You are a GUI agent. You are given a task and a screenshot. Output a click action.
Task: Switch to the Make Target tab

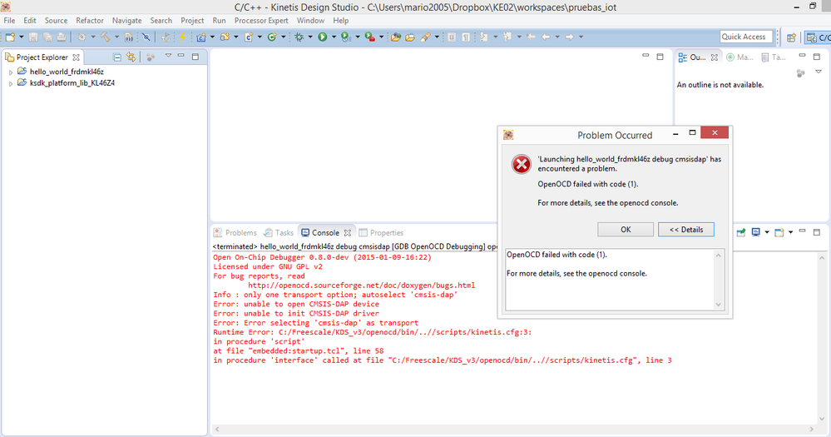[x=739, y=57]
